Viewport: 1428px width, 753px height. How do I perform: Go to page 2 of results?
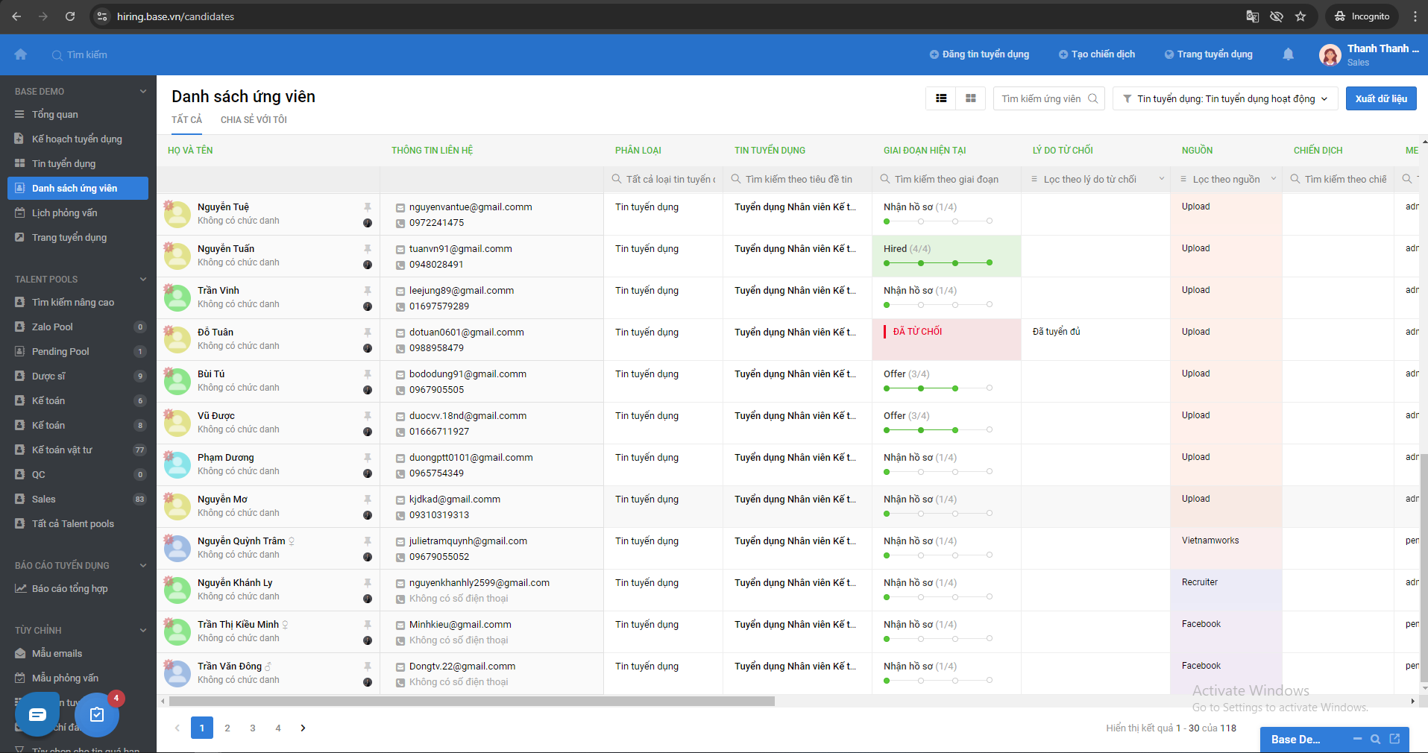tap(227, 728)
